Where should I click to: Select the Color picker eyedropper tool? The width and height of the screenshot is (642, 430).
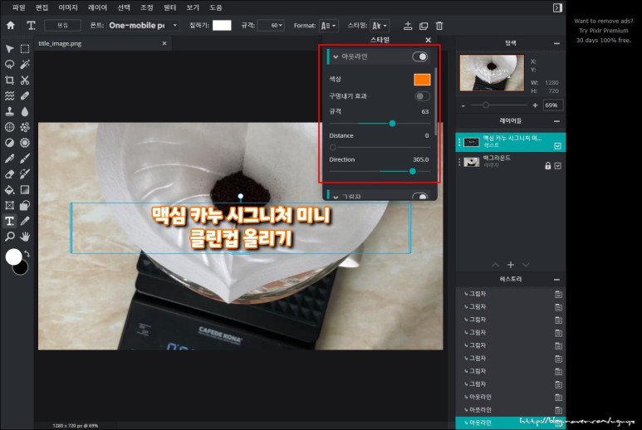click(x=25, y=221)
